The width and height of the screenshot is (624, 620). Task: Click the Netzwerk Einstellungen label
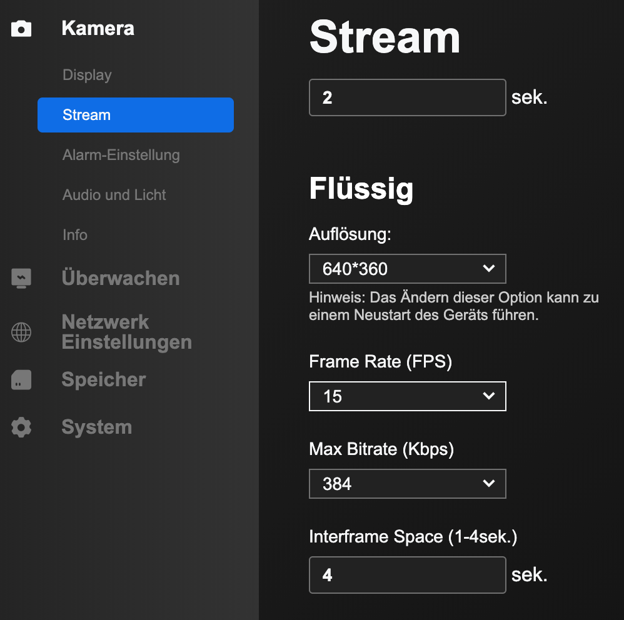point(126,332)
